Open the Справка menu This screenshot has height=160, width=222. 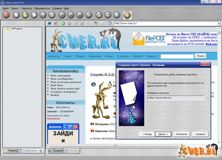click(57, 8)
